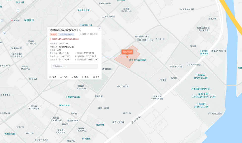Click the 未成交 status tag

tap(53, 34)
